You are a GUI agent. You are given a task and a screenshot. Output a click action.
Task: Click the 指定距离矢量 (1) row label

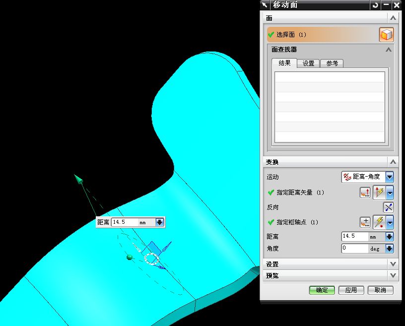299,193
